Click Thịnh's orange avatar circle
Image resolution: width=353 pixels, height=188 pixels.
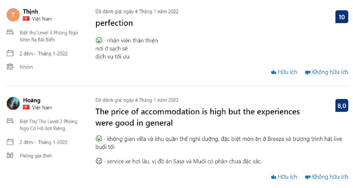click(13, 15)
